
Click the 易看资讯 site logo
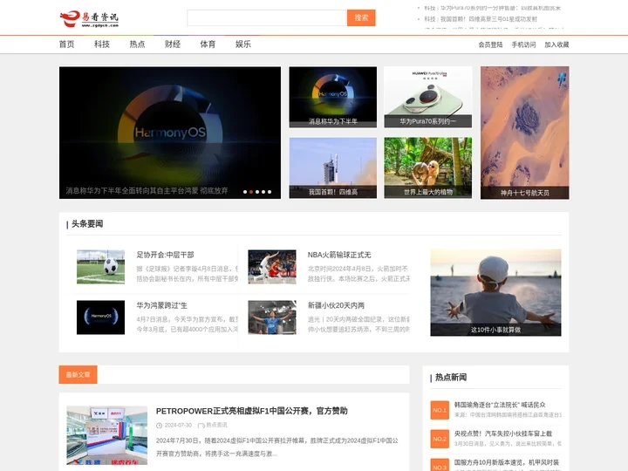coord(89,18)
